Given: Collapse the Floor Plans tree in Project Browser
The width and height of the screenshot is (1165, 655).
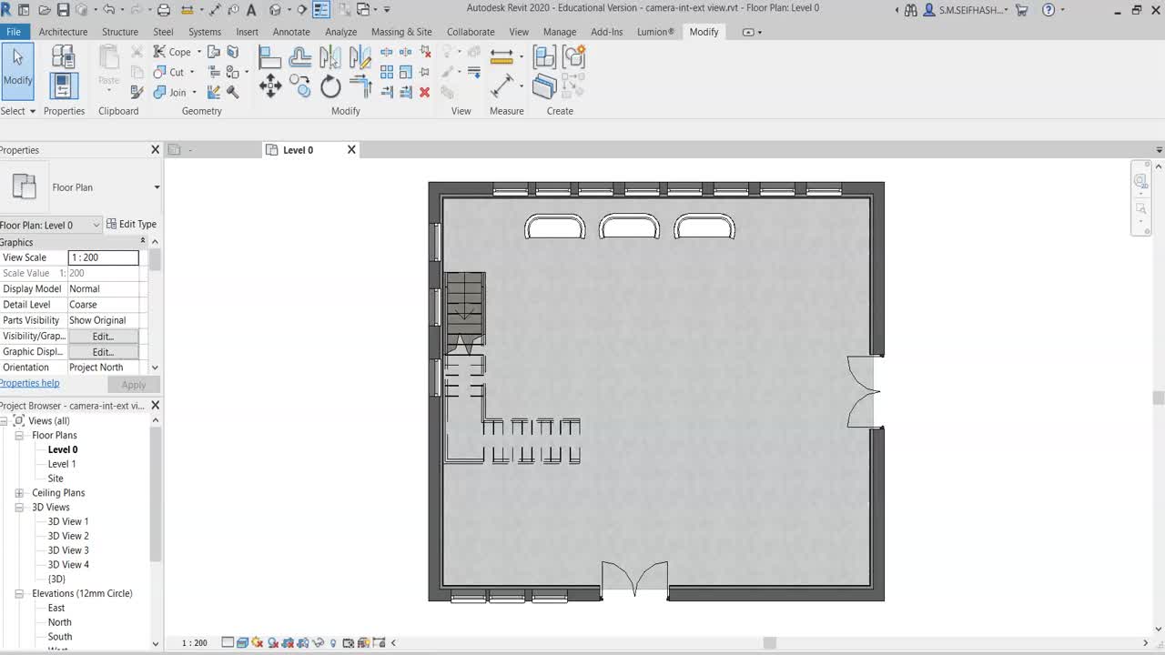Looking at the screenshot, I should [19, 435].
